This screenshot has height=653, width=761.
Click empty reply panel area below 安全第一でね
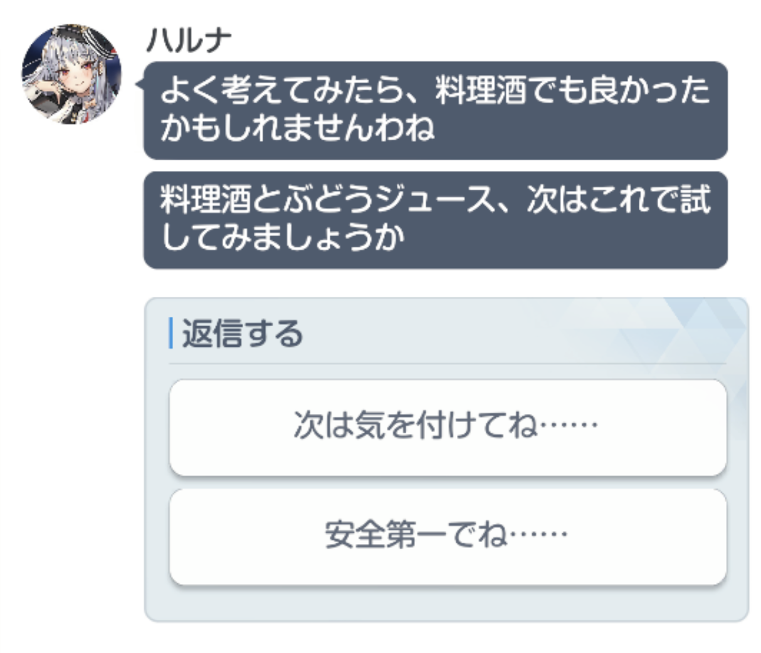click(448, 603)
